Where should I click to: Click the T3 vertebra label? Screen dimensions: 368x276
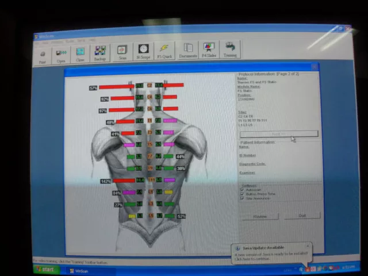[149, 132]
